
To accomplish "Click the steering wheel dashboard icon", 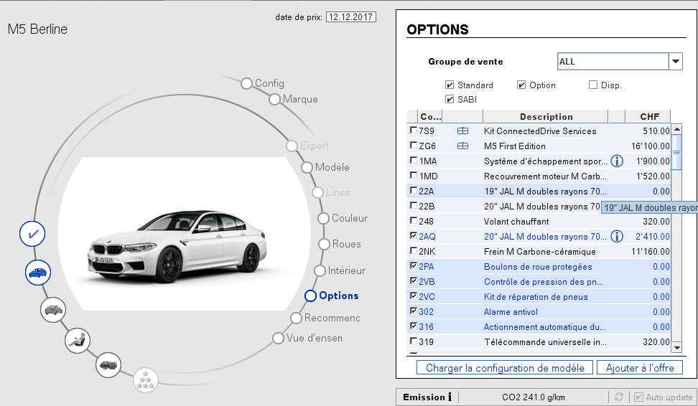I will click(109, 365).
